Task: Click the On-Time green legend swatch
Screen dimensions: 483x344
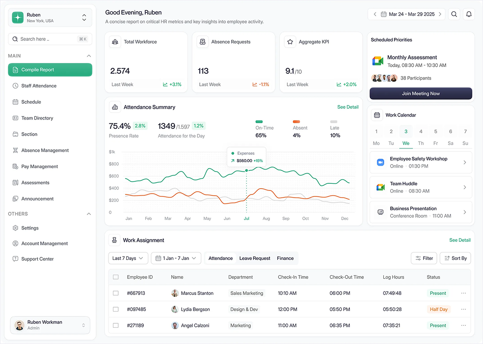Action: (x=259, y=121)
